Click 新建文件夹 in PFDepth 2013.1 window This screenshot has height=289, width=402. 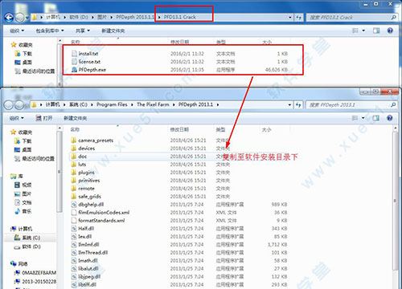(76, 118)
